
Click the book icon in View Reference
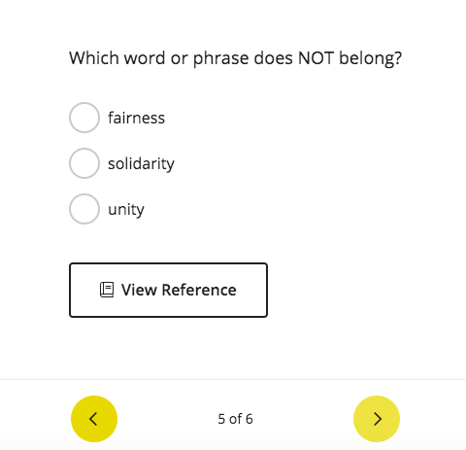pyautogui.click(x=107, y=290)
